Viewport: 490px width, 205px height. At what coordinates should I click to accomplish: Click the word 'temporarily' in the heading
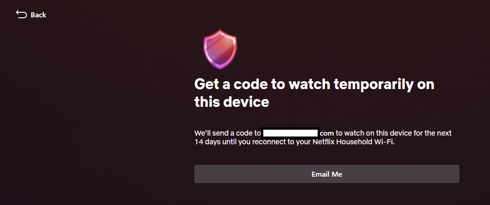373,84
